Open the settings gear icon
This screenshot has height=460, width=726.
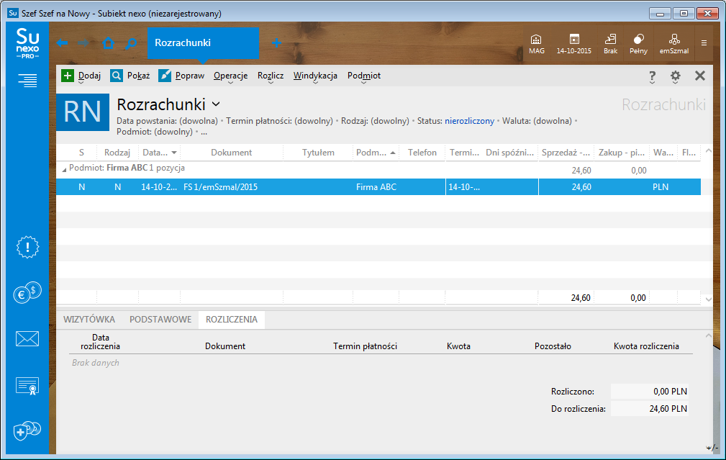click(x=675, y=76)
